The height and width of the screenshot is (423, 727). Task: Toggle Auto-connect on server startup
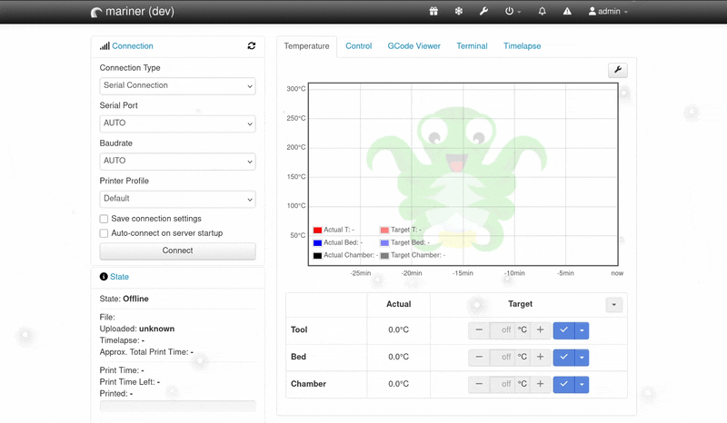[x=105, y=233]
